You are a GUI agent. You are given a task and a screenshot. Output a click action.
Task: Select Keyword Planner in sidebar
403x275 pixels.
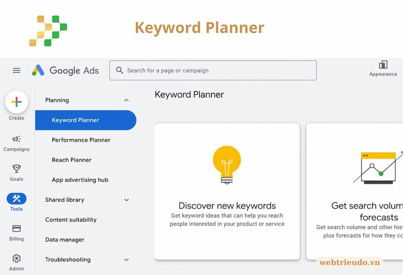[x=85, y=120]
